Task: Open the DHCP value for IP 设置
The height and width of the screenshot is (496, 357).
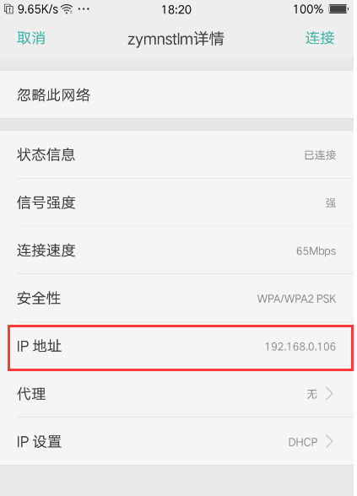Action: [x=303, y=442]
